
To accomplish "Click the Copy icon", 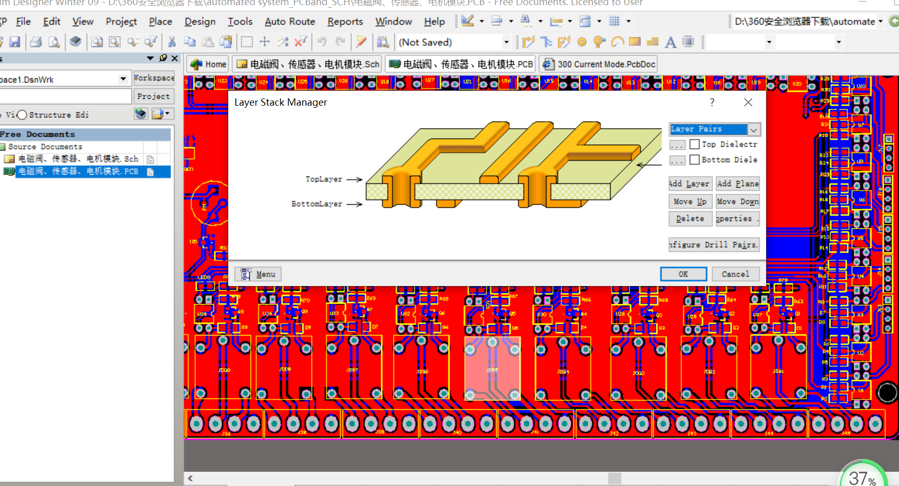I will point(190,42).
